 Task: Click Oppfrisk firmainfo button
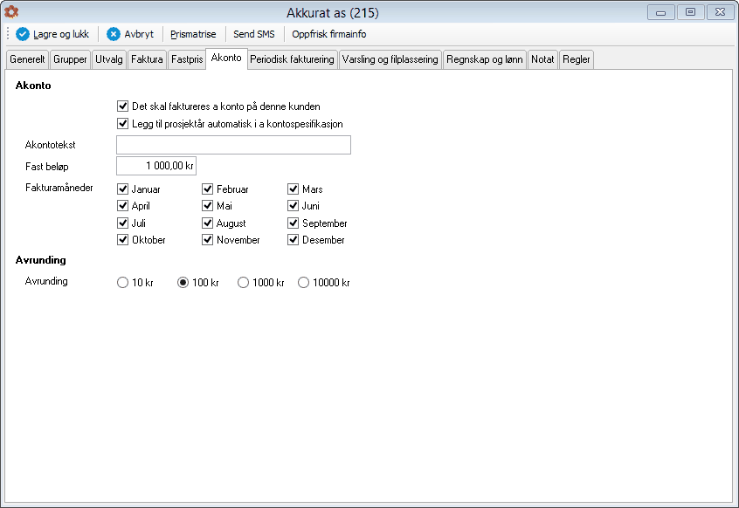click(329, 34)
